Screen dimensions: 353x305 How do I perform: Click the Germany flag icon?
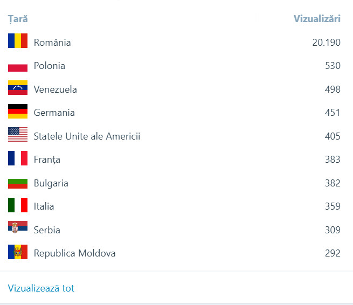[x=18, y=112]
